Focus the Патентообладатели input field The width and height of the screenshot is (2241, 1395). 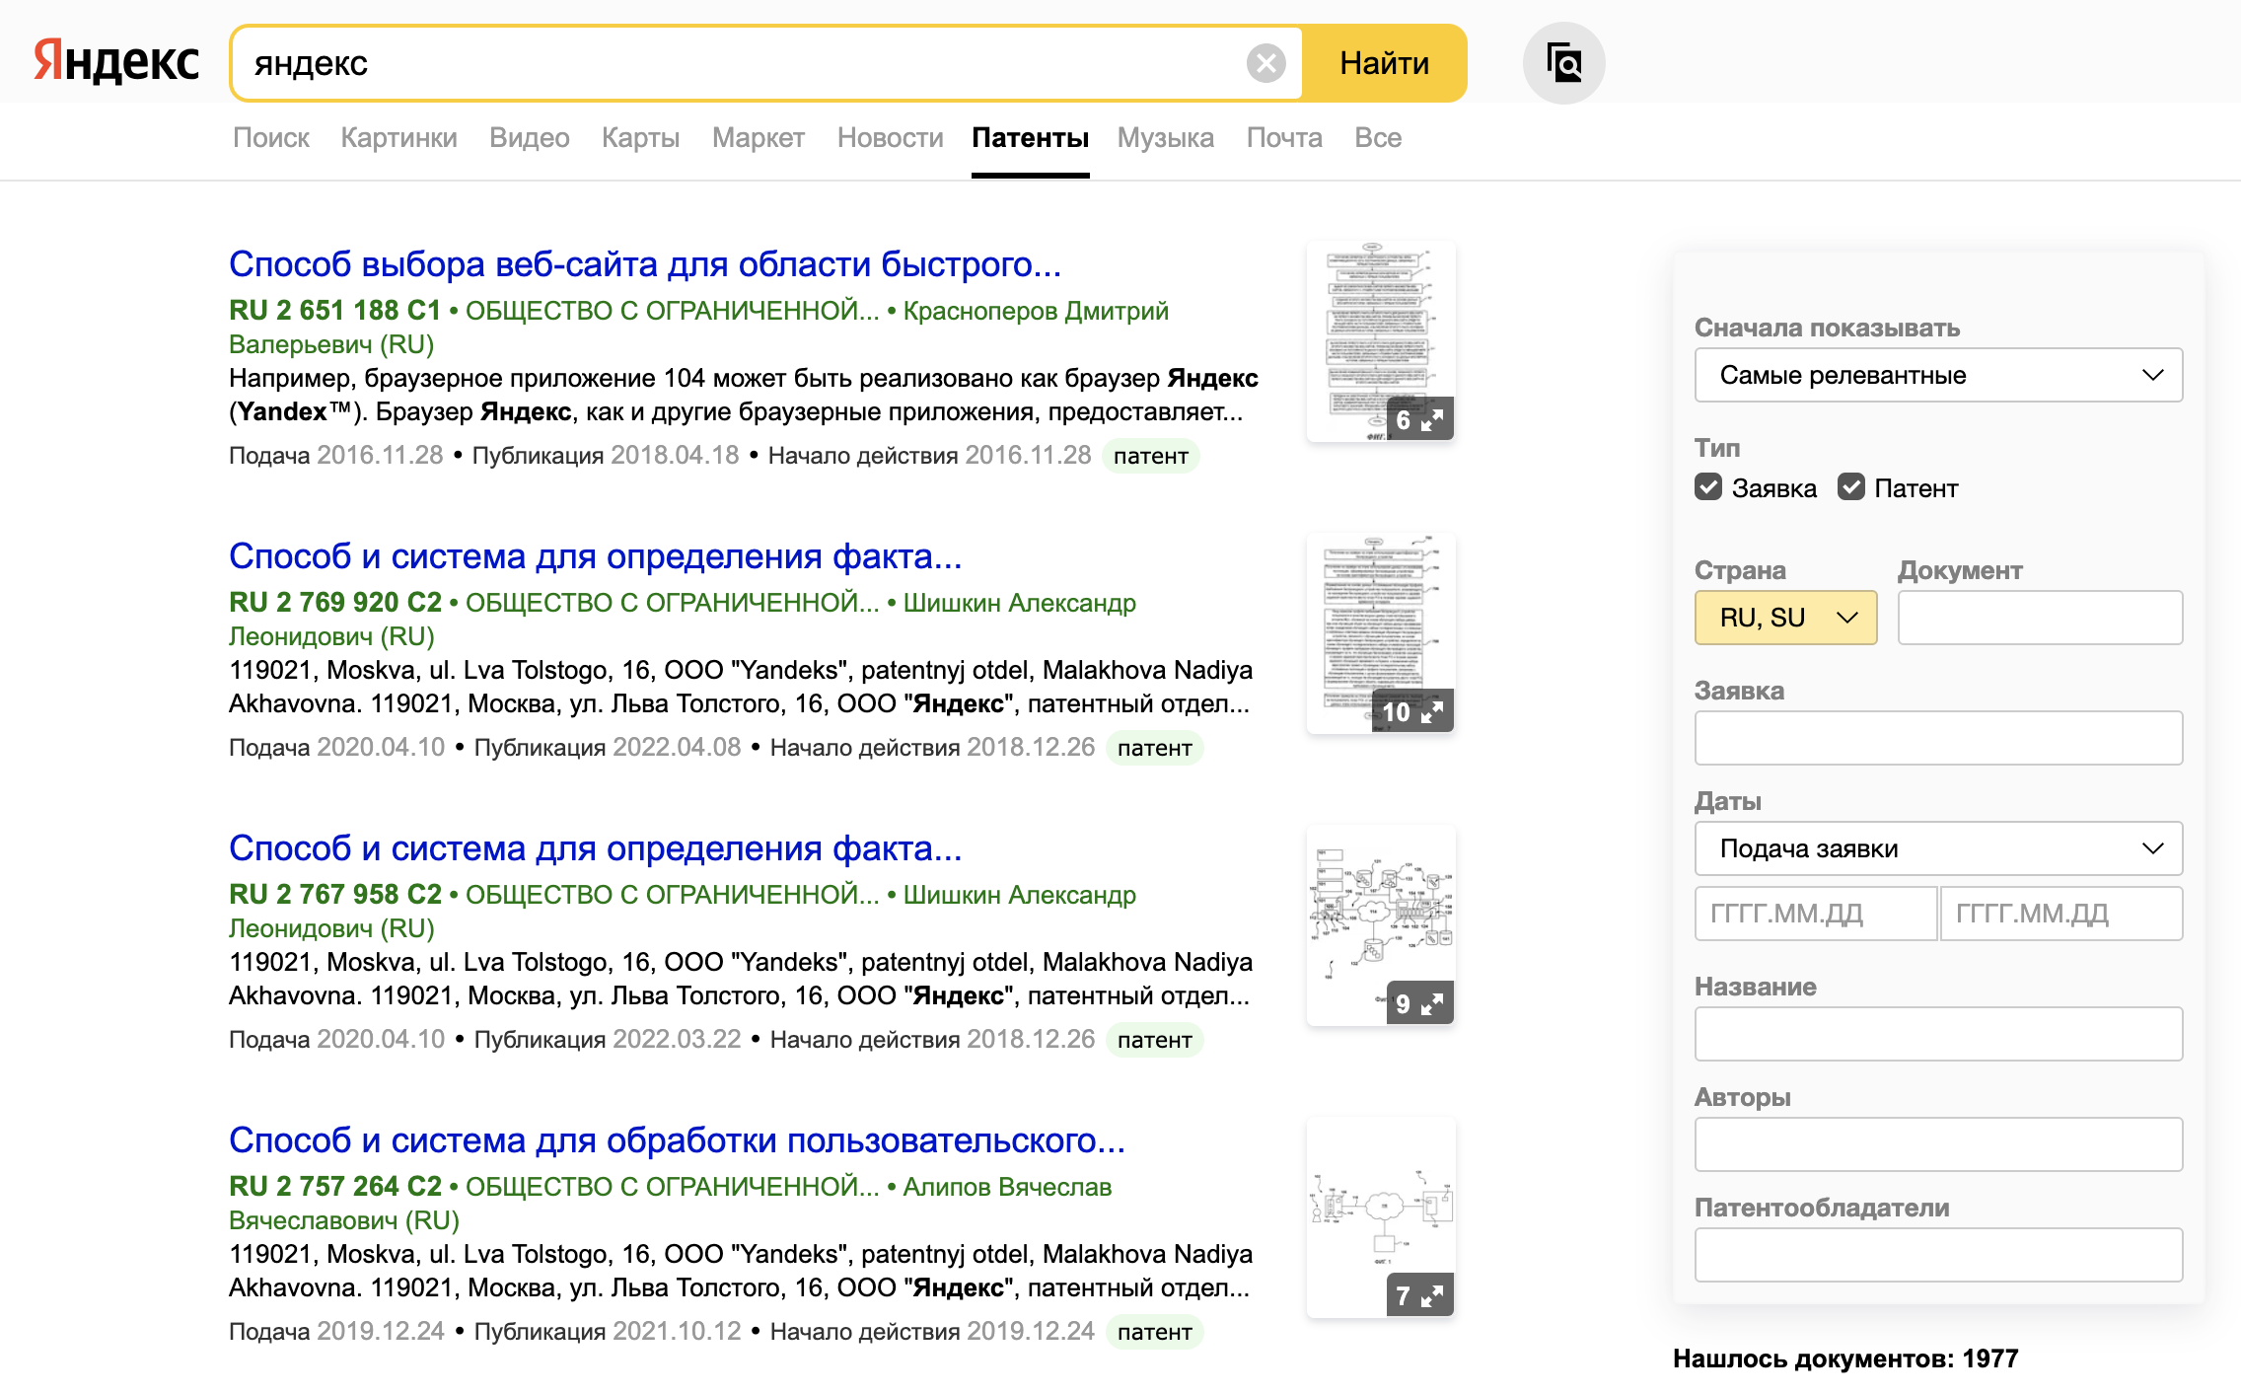(x=1938, y=1255)
